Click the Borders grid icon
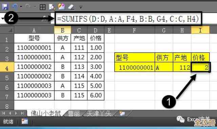Image resolution: width=217 pixels, height=129 pixels. pos(42,7)
